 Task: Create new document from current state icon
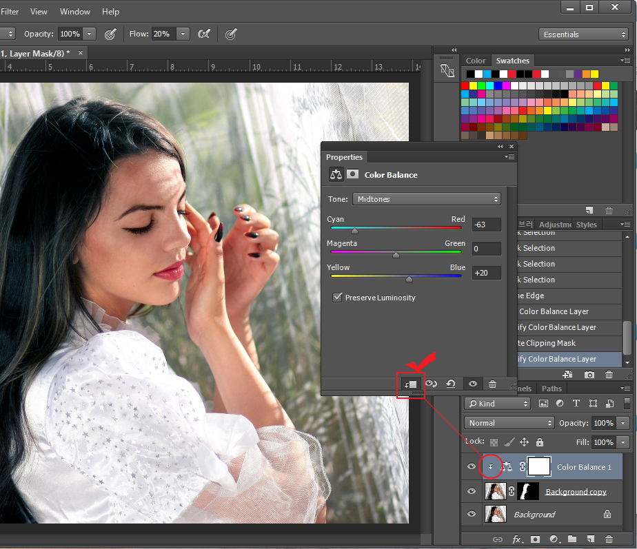coord(568,375)
